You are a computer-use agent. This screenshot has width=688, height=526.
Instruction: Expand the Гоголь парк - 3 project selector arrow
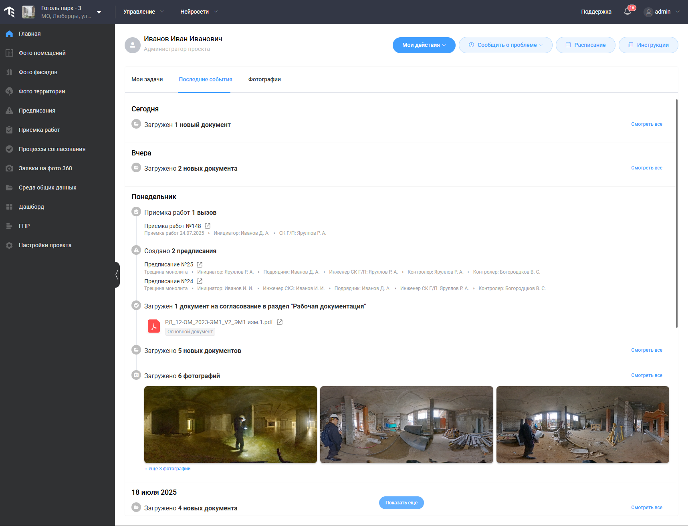(99, 12)
